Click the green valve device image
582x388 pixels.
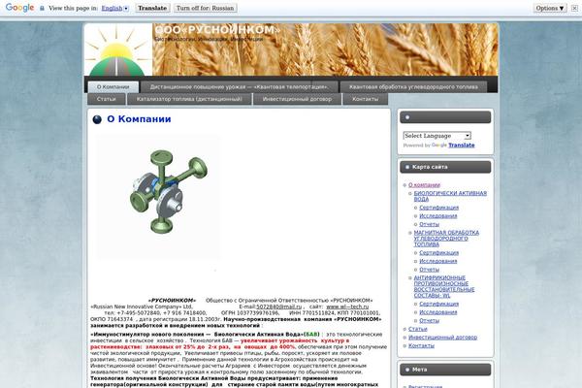click(x=158, y=197)
